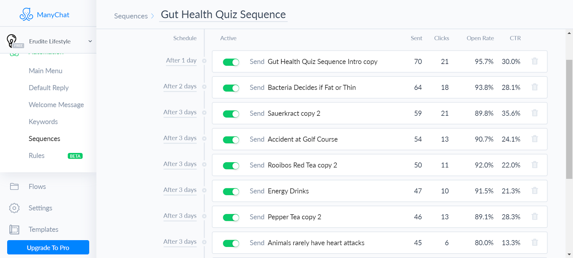The height and width of the screenshot is (258, 573).
Task: Delete the Bacteria Decides if Fat or Thin message
Action: (535, 87)
